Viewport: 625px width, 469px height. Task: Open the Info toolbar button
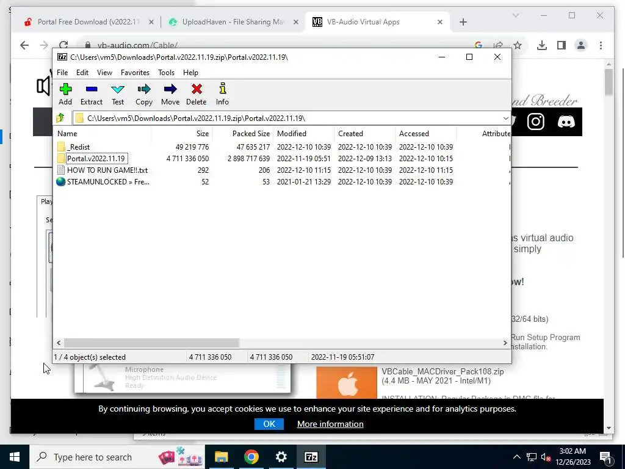(x=222, y=94)
